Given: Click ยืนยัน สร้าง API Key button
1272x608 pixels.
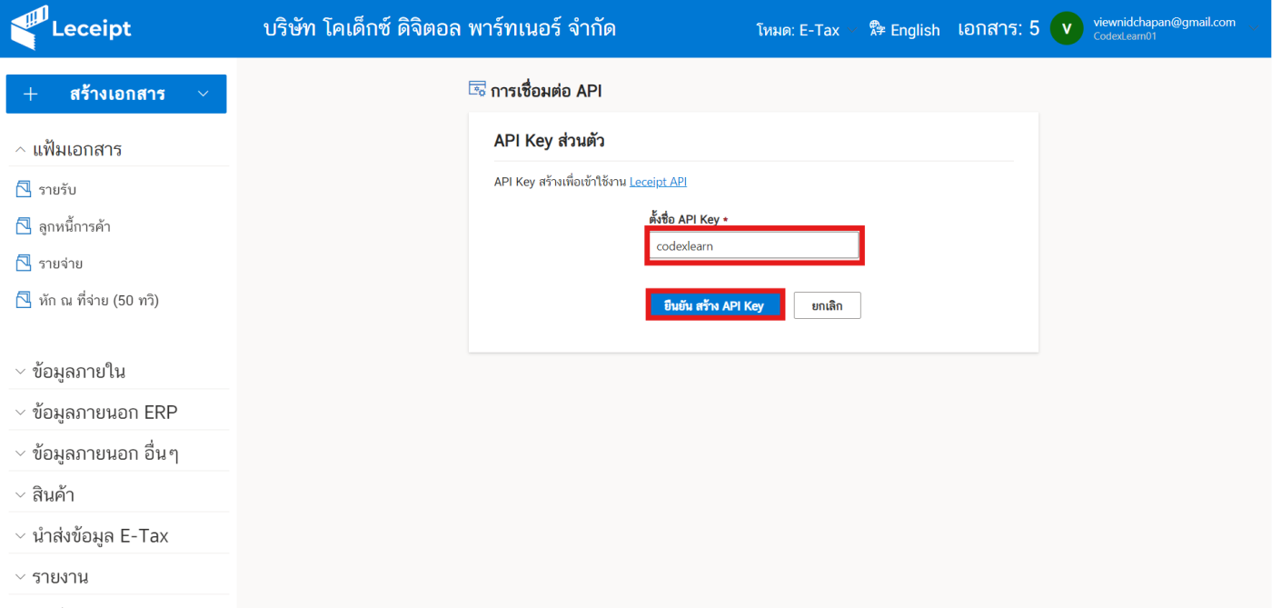Looking at the screenshot, I should click(714, 305).
